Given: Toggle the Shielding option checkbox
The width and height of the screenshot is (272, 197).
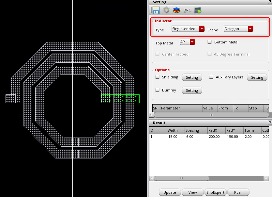Looking at the screenshot, I should [x=158, y=77].
